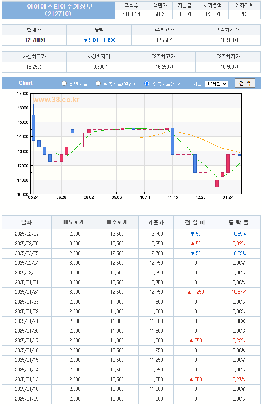Image resolution: width=262 pixels, height=406 pixels.
Task: Click the 2025/01/13 date cell
Action: [27, 380]
